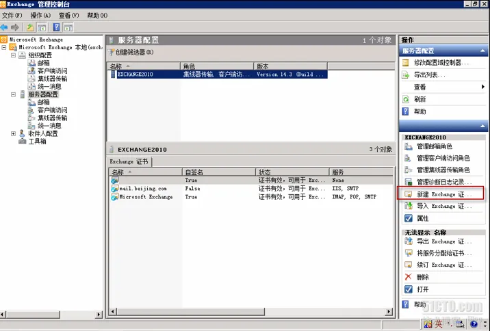Click the Up one level toolbar icon
Image resolution: width=490 pixels, height=331 pixels.
click(30, 27)
